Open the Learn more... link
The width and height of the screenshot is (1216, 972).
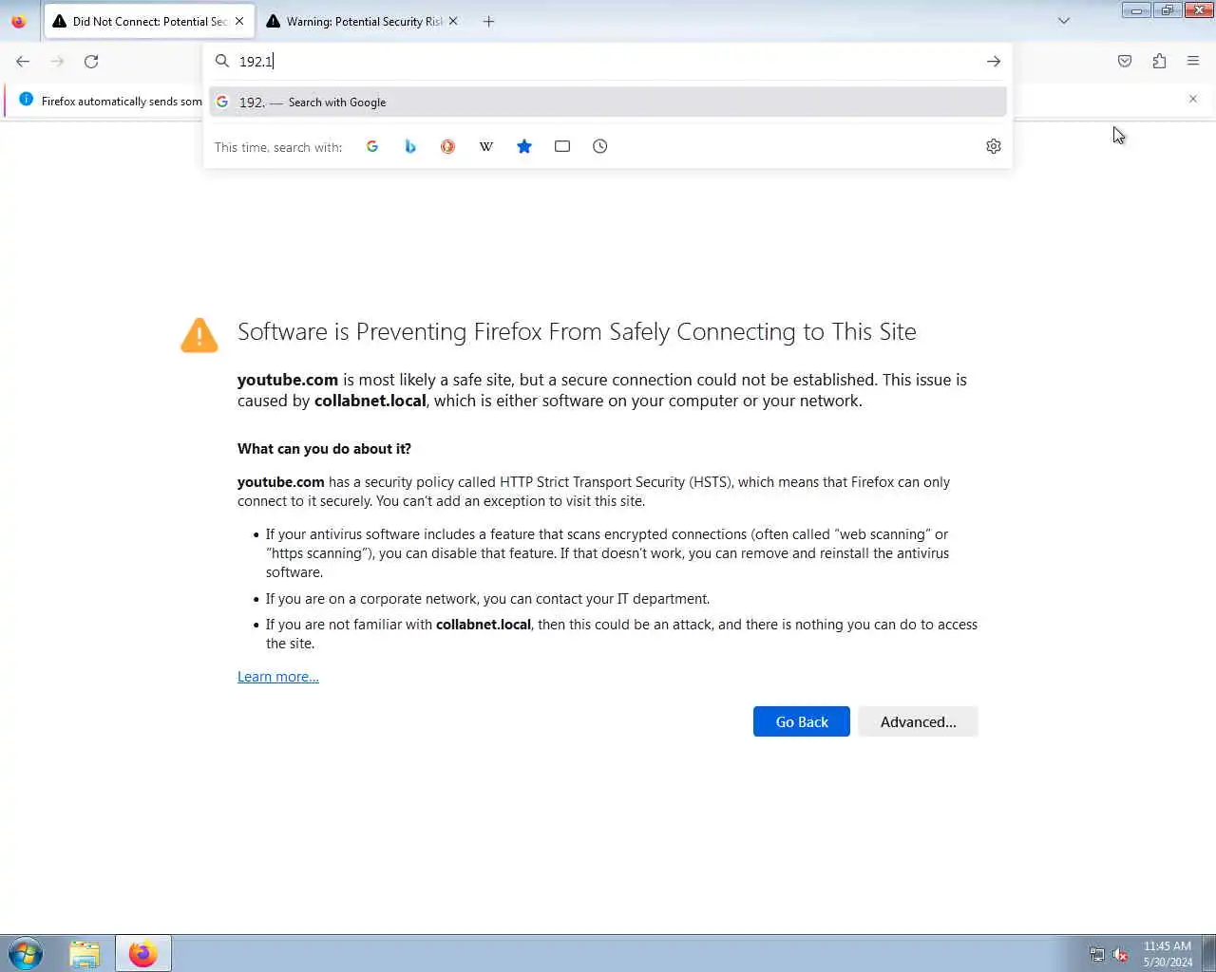pyautogui.click(x=278, y=677)
